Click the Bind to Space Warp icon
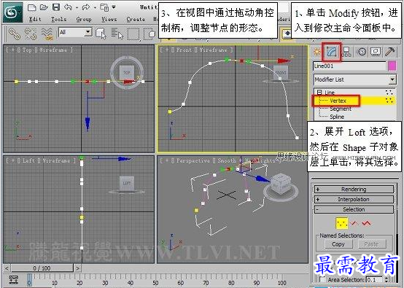Screen dimensions: 404x288 [47, 34]
